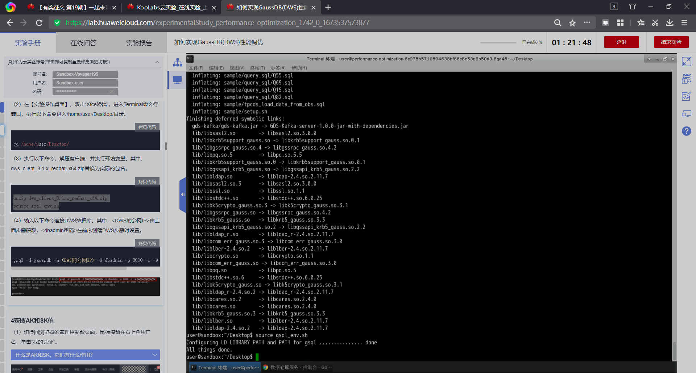Close the 有奖征文 browser tab
The width and height of the screenshot is (696, 373).
coord(114,8)
